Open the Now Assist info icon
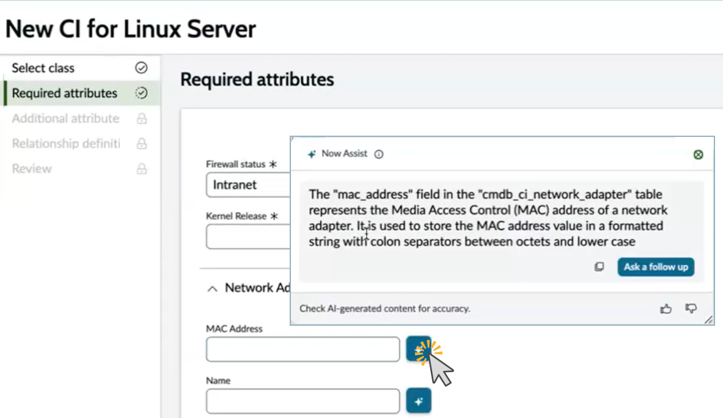 pyautogui.click(x=378, y=155)
